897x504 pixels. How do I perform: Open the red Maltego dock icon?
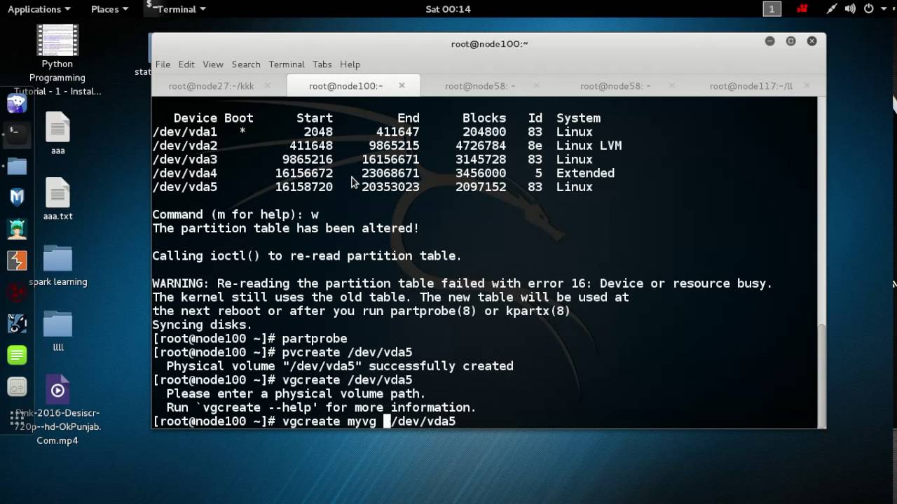[17, 292]
